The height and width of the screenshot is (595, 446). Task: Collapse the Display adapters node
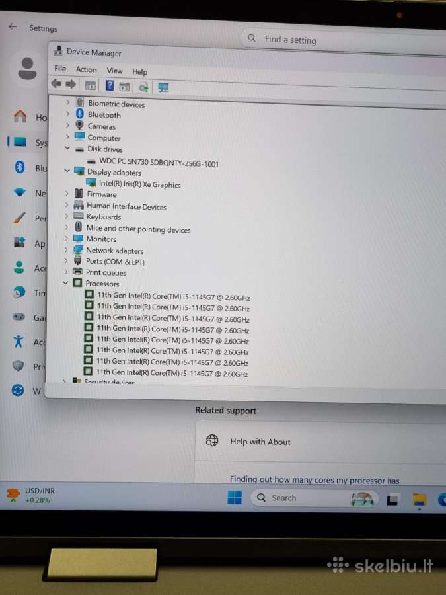click(x=67, y=171)
